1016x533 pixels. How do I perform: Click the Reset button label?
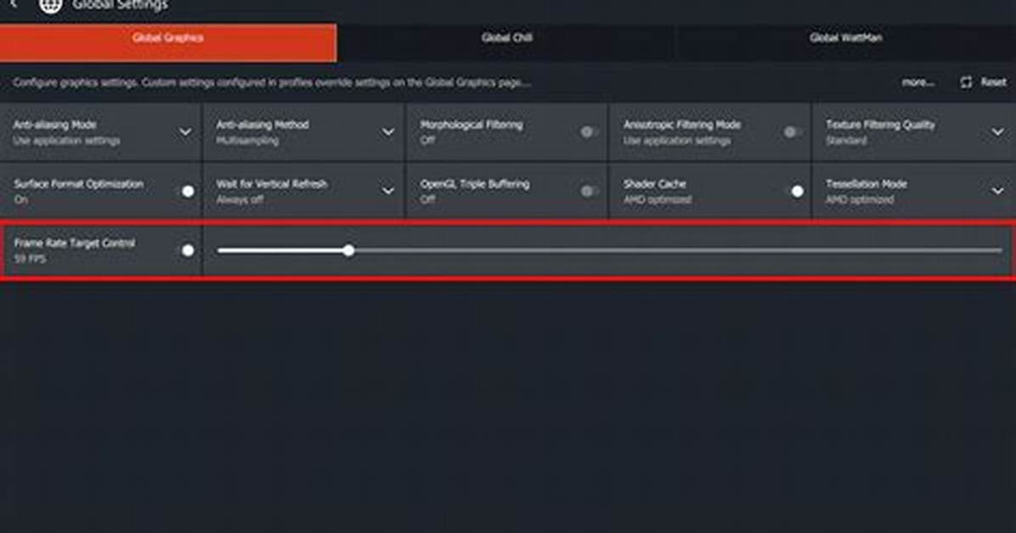tap(993, 82)
